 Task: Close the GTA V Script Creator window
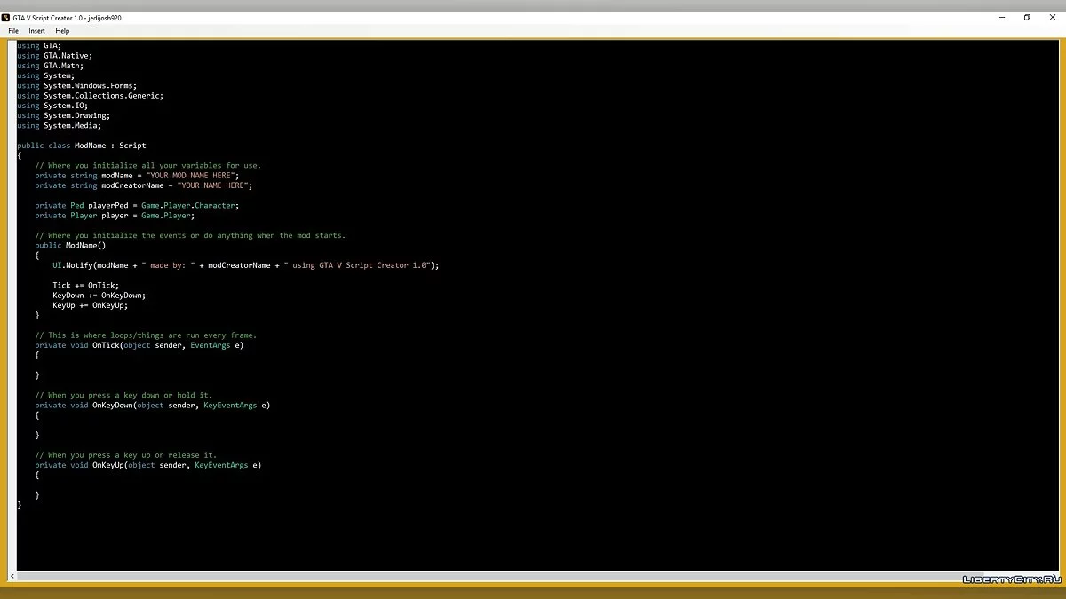pos(1052,17)
